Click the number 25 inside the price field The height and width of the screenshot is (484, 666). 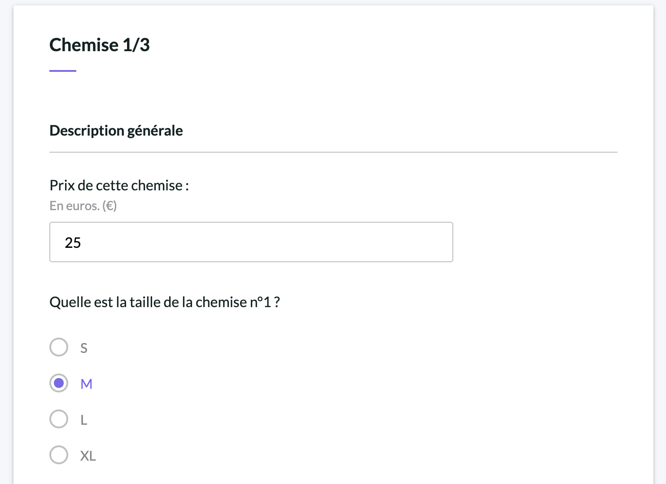[x=73, y=242]
